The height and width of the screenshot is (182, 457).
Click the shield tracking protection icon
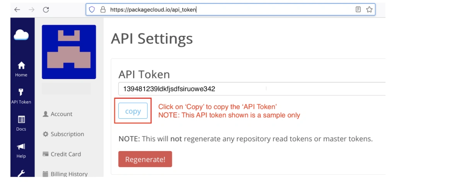click(92, 10)
